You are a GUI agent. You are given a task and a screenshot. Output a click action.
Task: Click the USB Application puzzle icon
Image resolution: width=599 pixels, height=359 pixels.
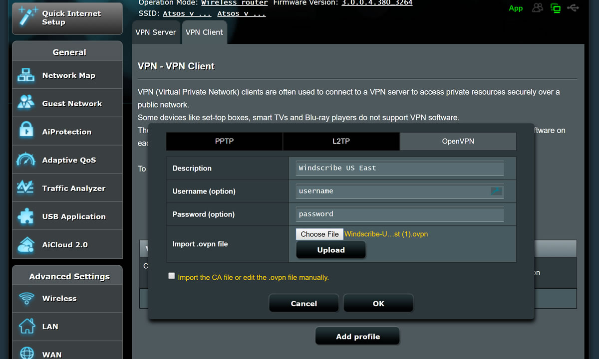(x=26, y=216)
